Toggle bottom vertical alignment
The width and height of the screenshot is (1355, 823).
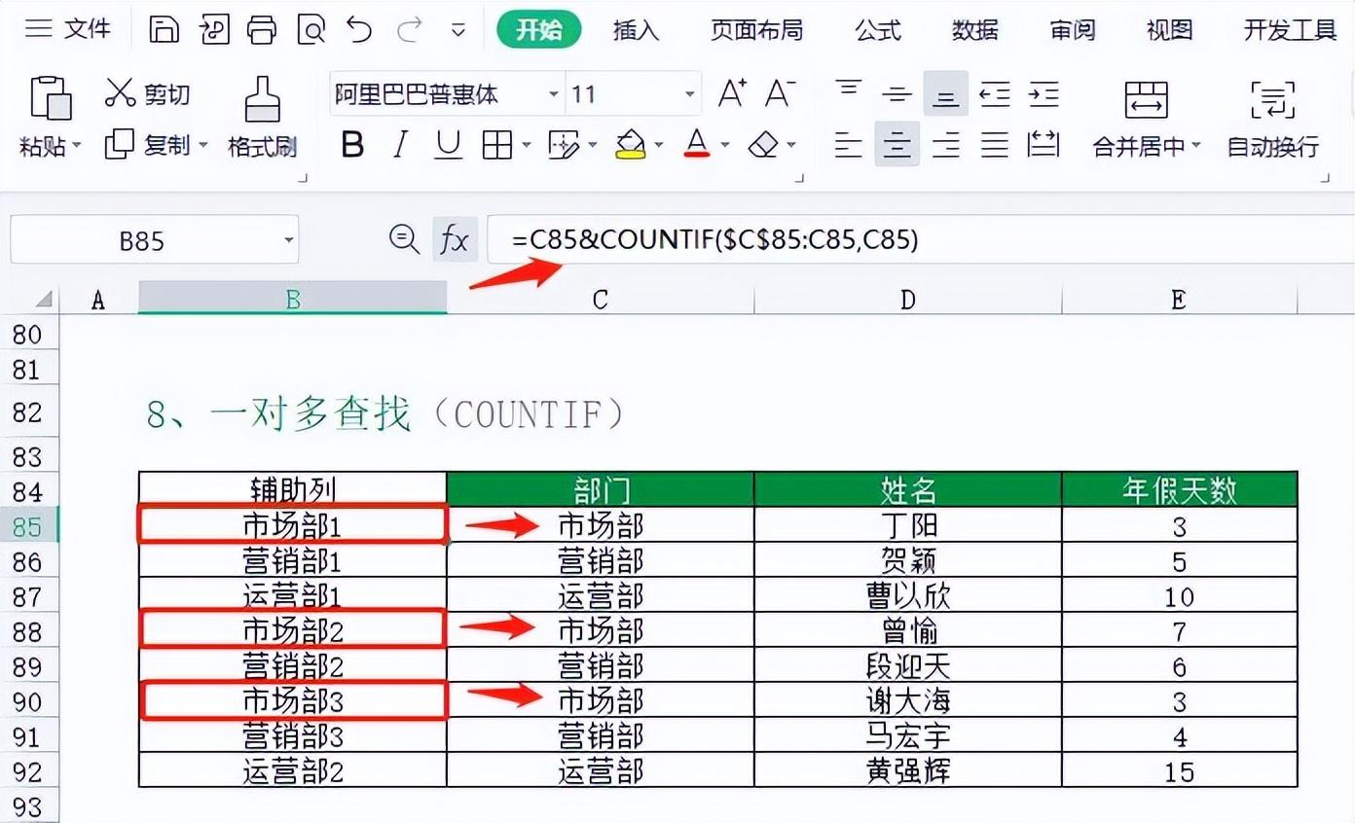pos(945,93)
